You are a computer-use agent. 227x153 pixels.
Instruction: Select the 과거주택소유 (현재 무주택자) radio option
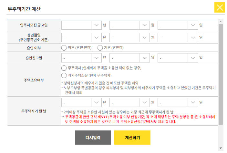click(x=64, y=75)
